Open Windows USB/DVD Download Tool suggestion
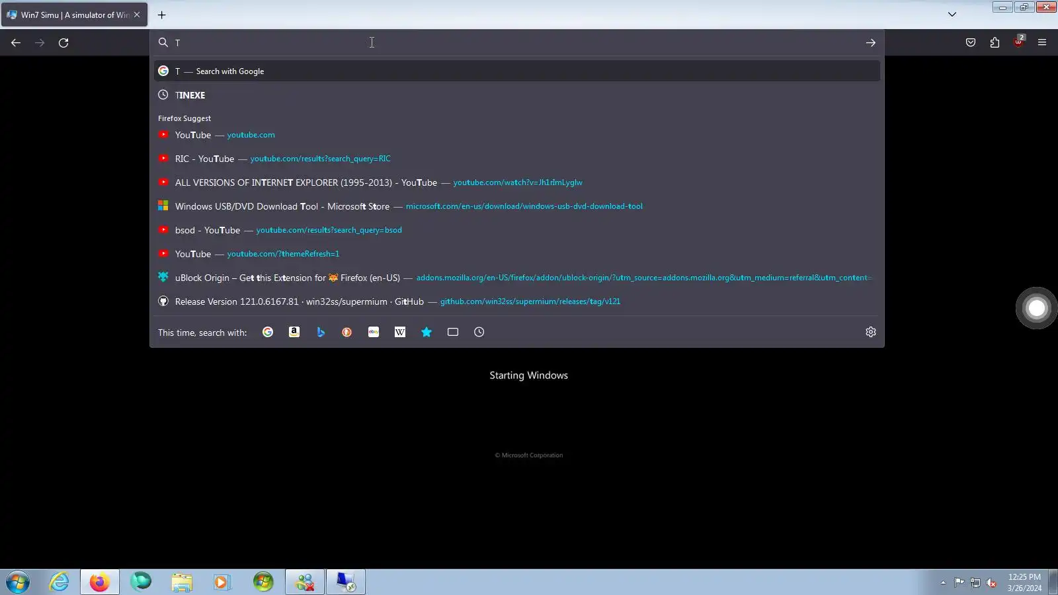The height and width of the screenshot is (595, 1058). 517,206
